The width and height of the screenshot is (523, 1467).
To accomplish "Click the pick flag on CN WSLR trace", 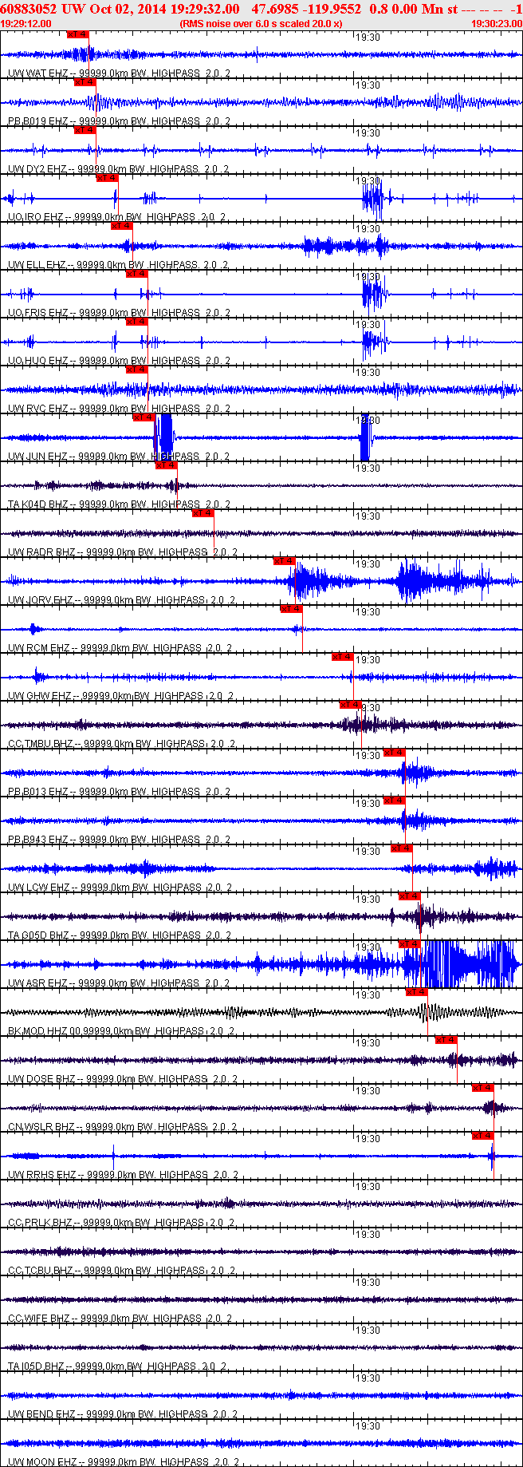I will click(482, 1088).
